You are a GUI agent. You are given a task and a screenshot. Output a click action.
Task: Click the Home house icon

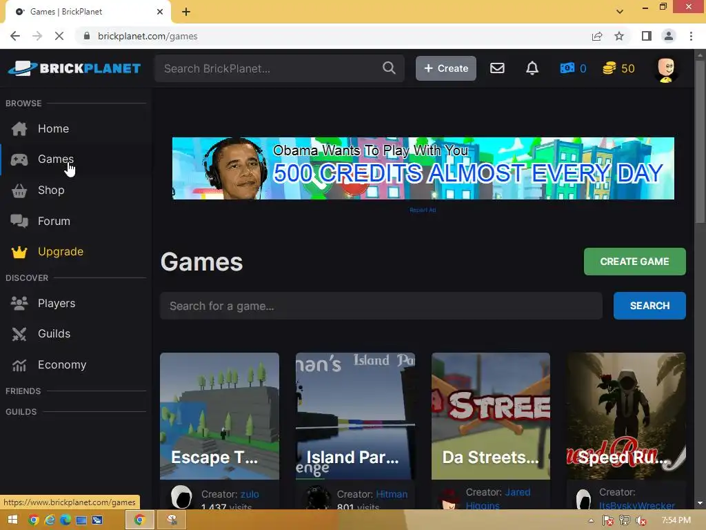pyautogui.click(x=19, y=128)
